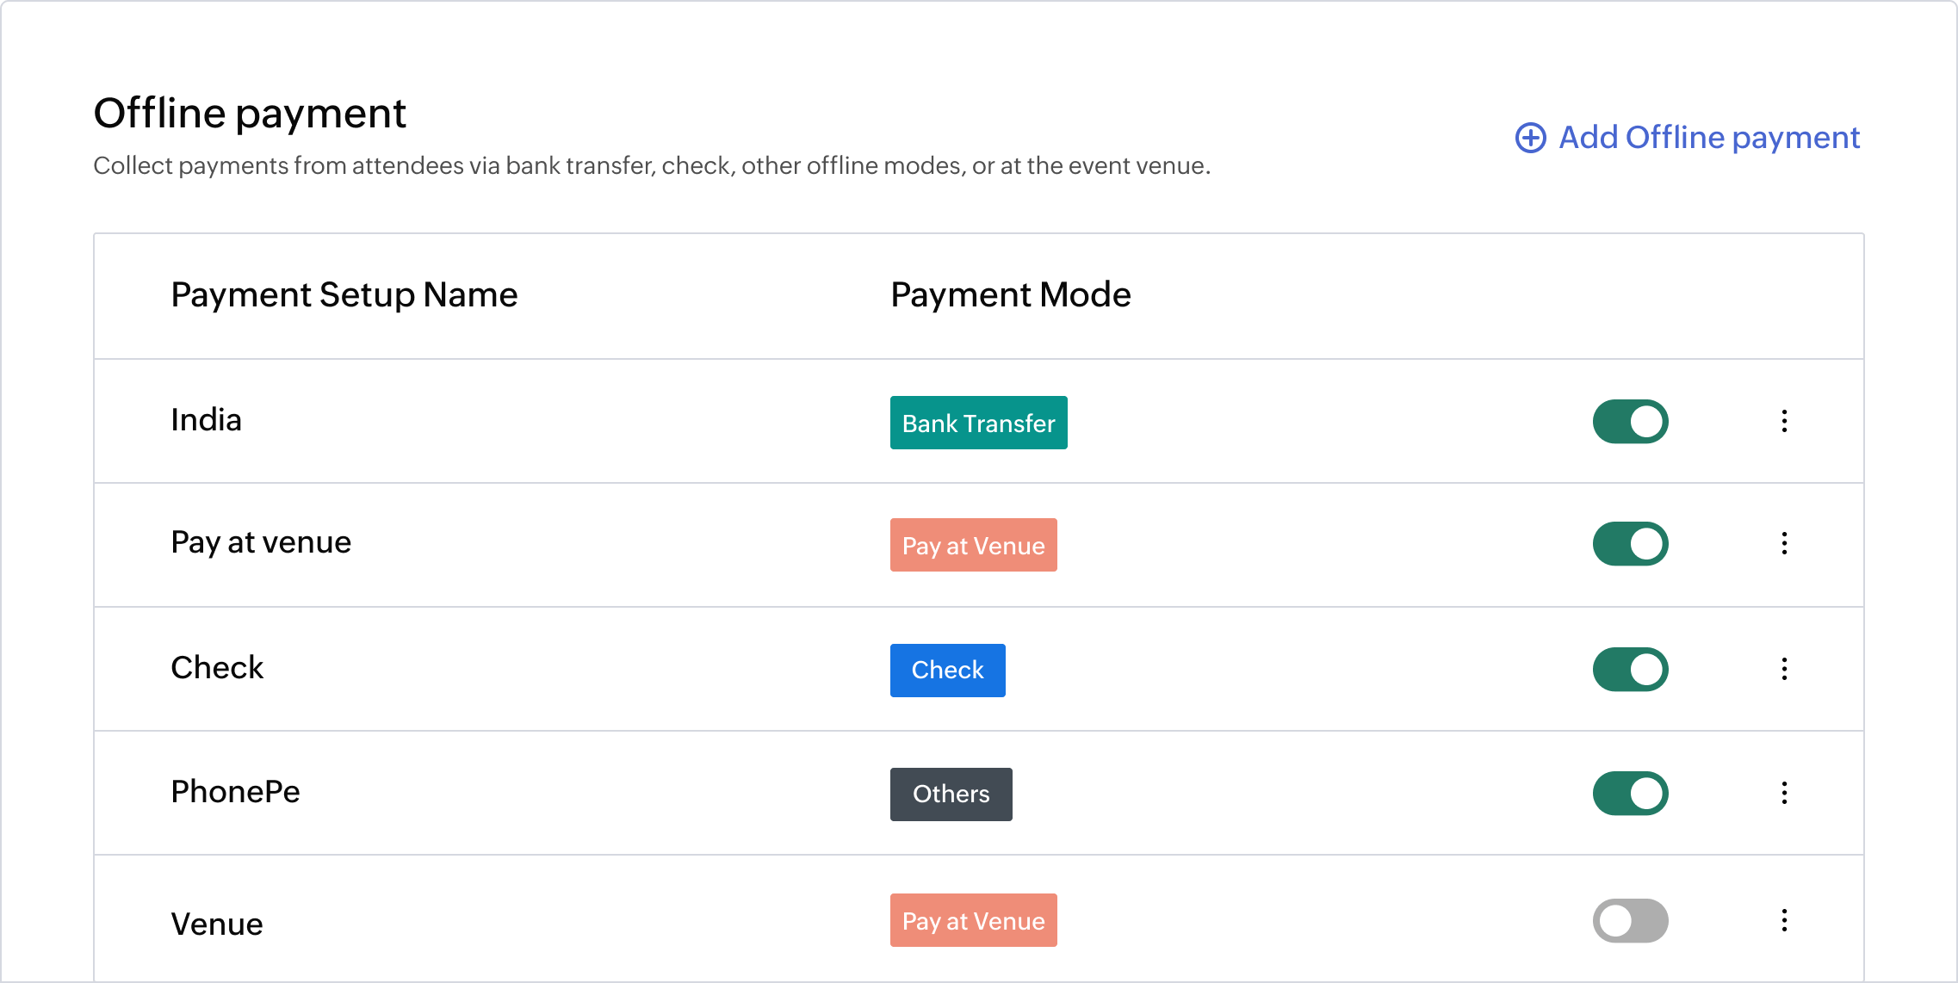Click the Add Offline payment link
This screenshot has height=983, width=1958.
pyautogui.click(x=1708, y=138)
